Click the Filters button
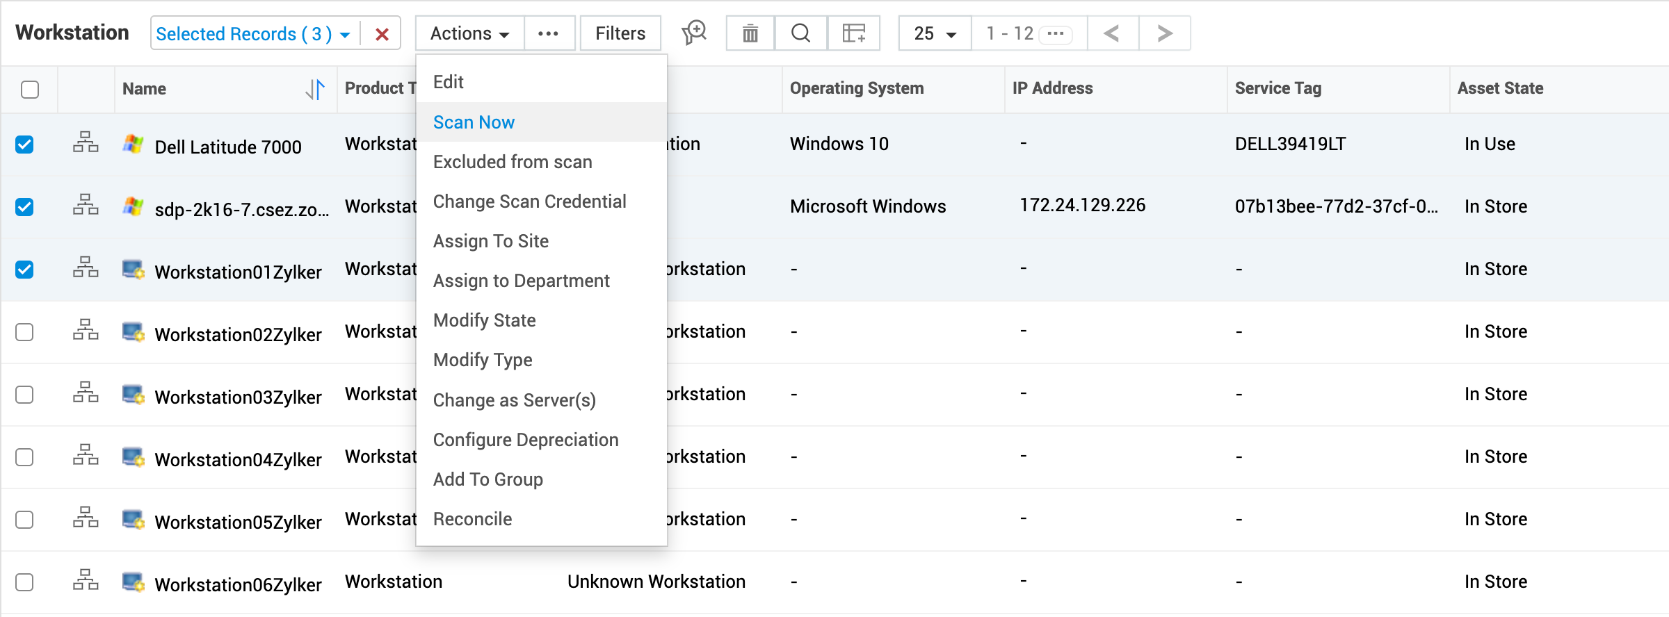This screenshot has width=1669, height=617. [620, 33]
